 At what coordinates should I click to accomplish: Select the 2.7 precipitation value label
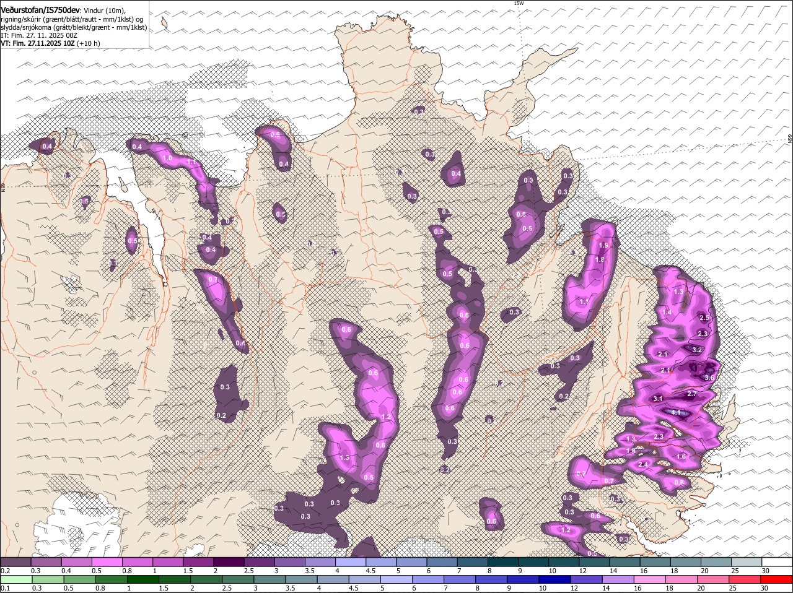click(693, 394)
